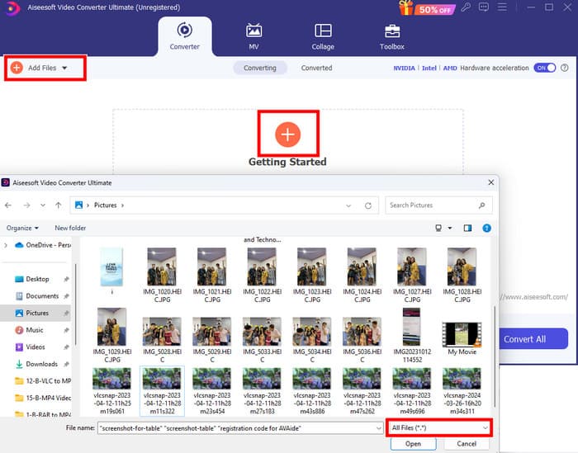
Task: Go forward in file dialog
Action: pos(26,205)
